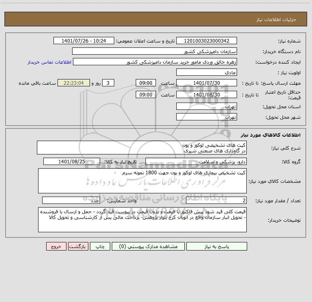The width and height of the screenshot is (312, 302).
Task: Click the unit of measure field عدد
Action: pos(71,200)
